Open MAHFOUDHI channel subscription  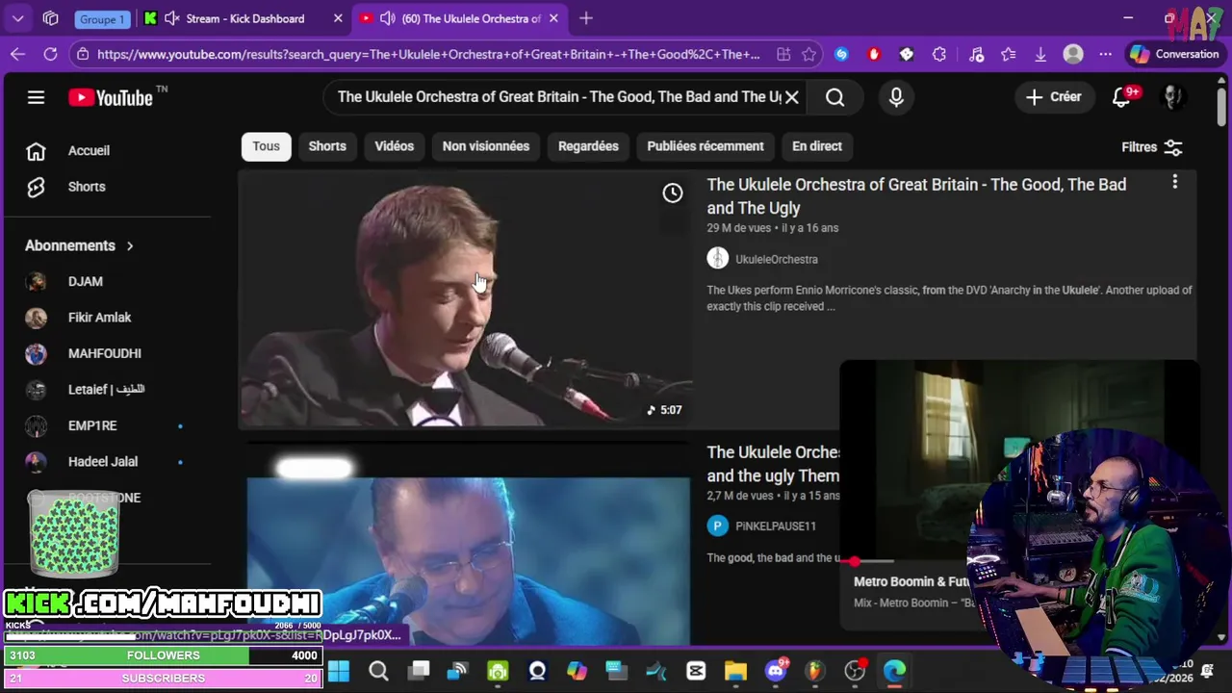[106, 353]
